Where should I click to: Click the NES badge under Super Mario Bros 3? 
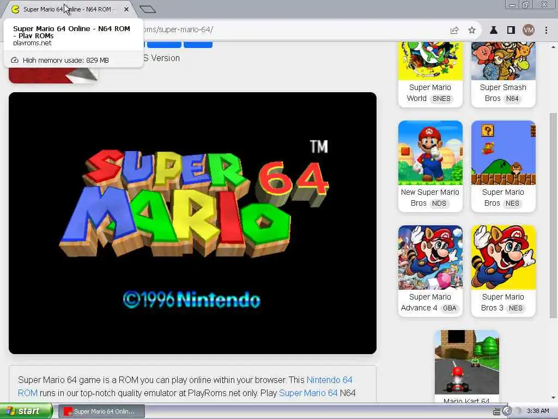point(515,308)
